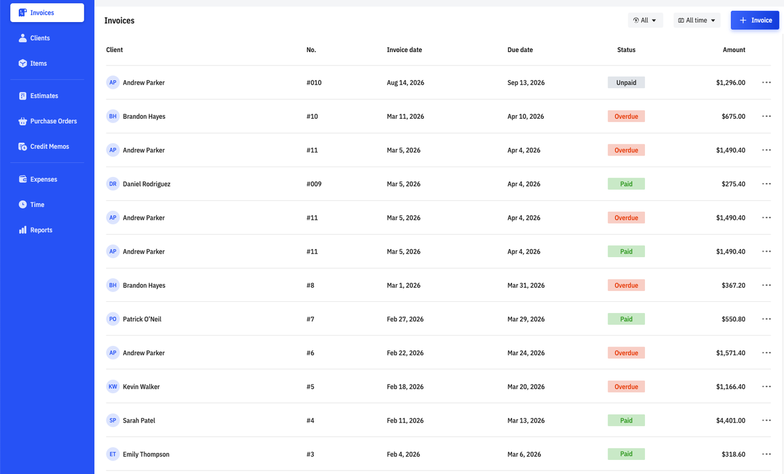The image size is (784, 474).
Task: Click the Reports bar chart icon
Action: tap(23, 230)
